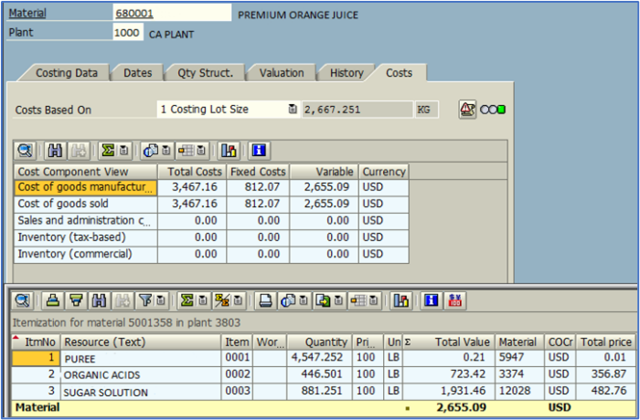Viewport: 640px width, 420px height.
Task: Click the Resource (Text) column header
Action: [x=141, y=341]
